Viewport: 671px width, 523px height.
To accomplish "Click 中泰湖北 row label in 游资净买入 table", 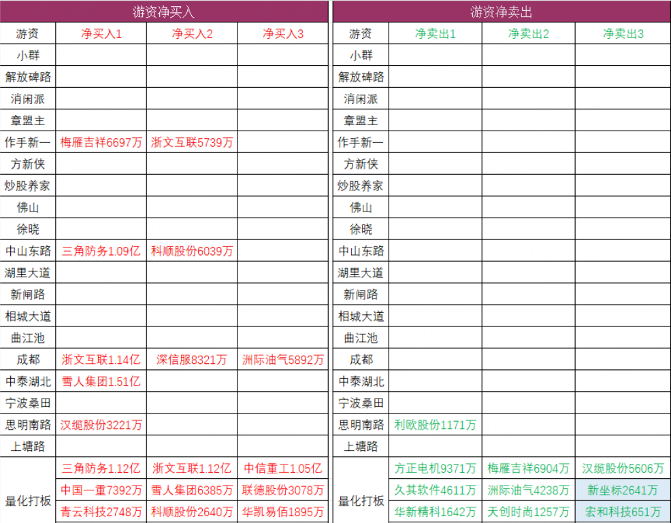I will click(x=28, y=381).
